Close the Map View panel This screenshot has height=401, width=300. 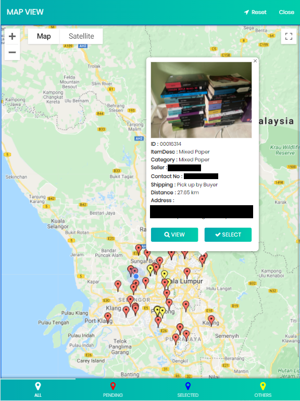[x=286, y=12]
